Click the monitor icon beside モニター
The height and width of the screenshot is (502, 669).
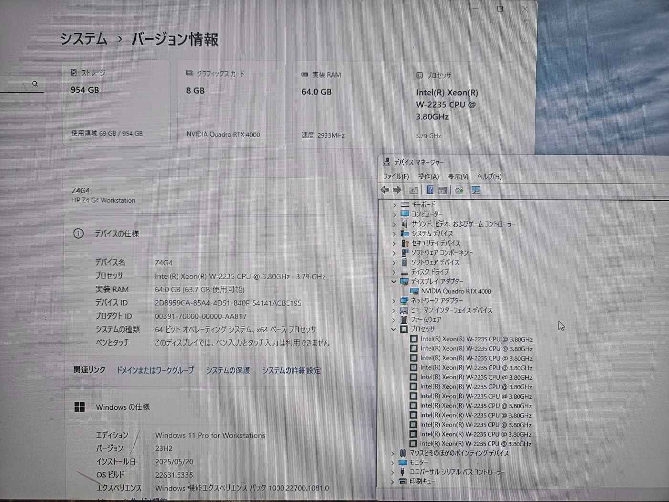click(403, 462)
